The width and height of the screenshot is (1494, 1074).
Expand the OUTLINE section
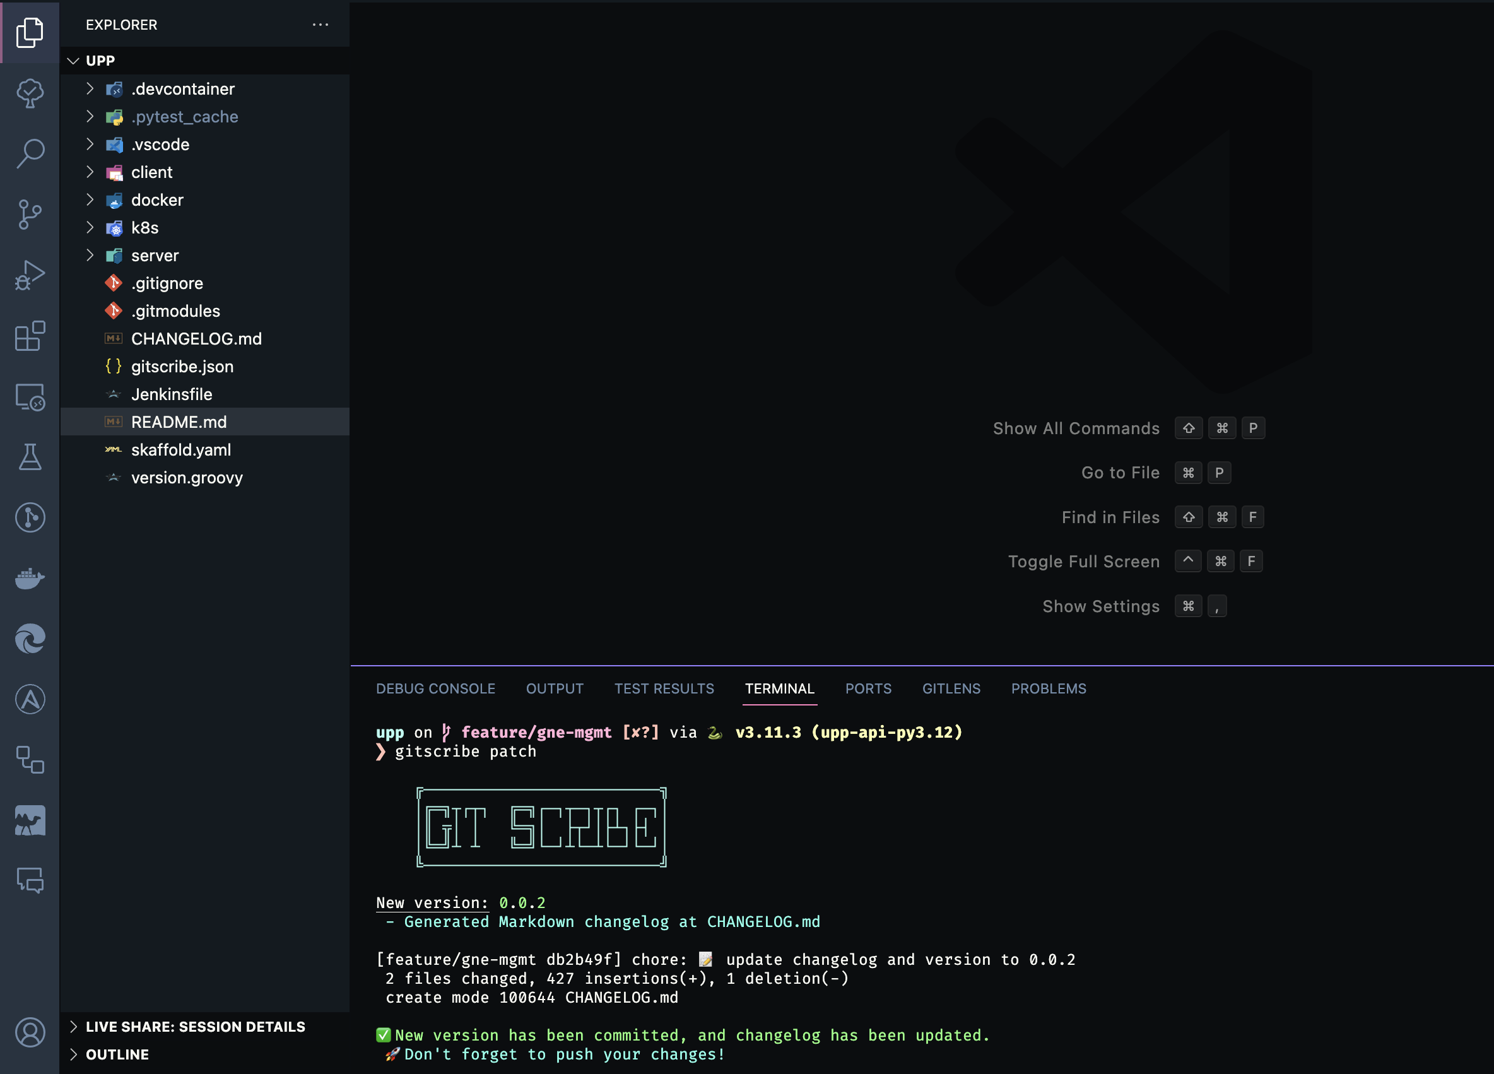[x=117, y=1054]
